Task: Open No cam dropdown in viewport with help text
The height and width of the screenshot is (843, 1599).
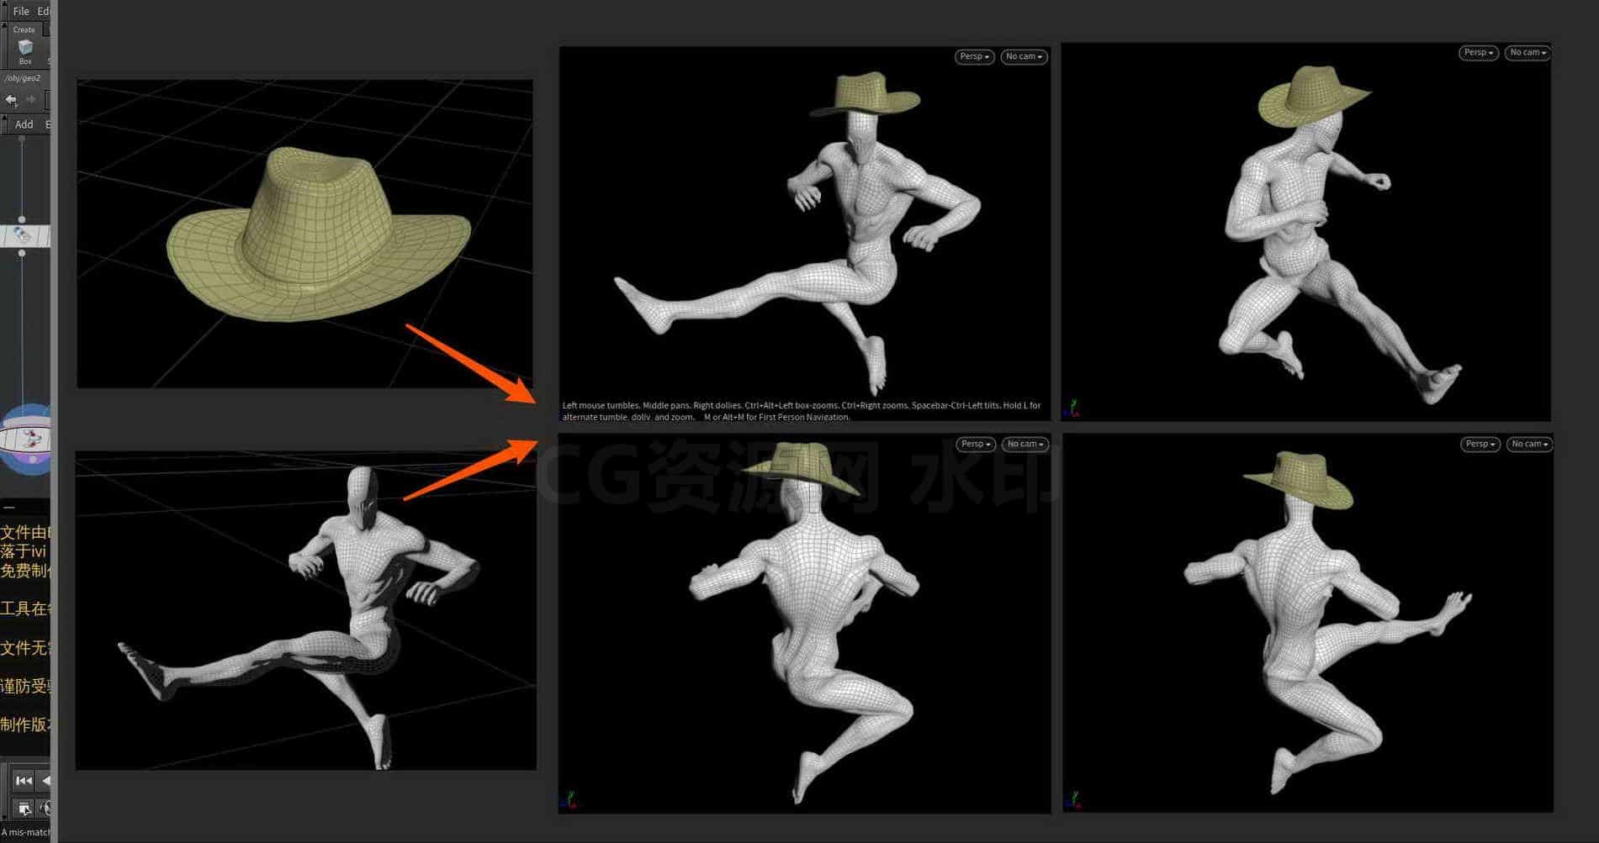Action: (x=1024, y=56)
